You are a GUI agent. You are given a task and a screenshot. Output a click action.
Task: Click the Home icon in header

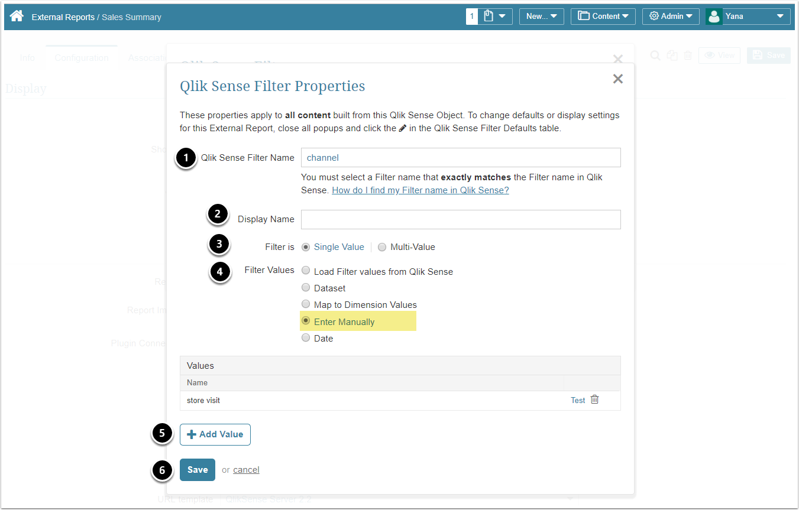(x=17, y=17)
